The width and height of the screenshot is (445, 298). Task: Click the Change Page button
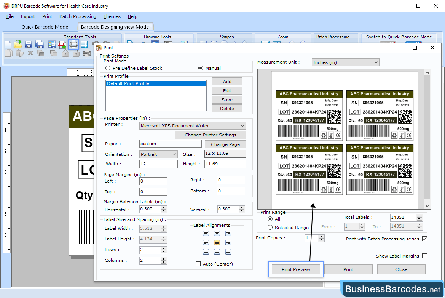coord(225,144)
